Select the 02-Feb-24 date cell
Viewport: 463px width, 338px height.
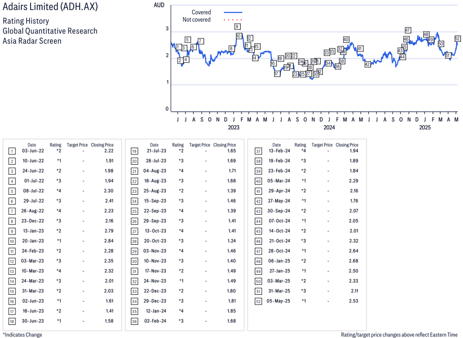click(x=155, y=321)
